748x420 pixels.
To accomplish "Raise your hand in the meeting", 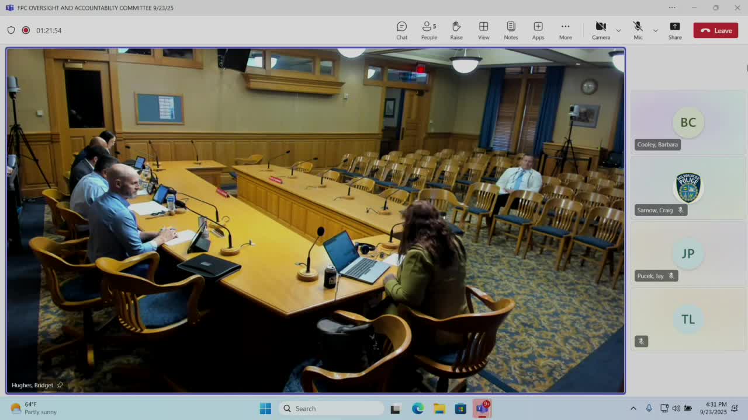I will coord(456,30).
